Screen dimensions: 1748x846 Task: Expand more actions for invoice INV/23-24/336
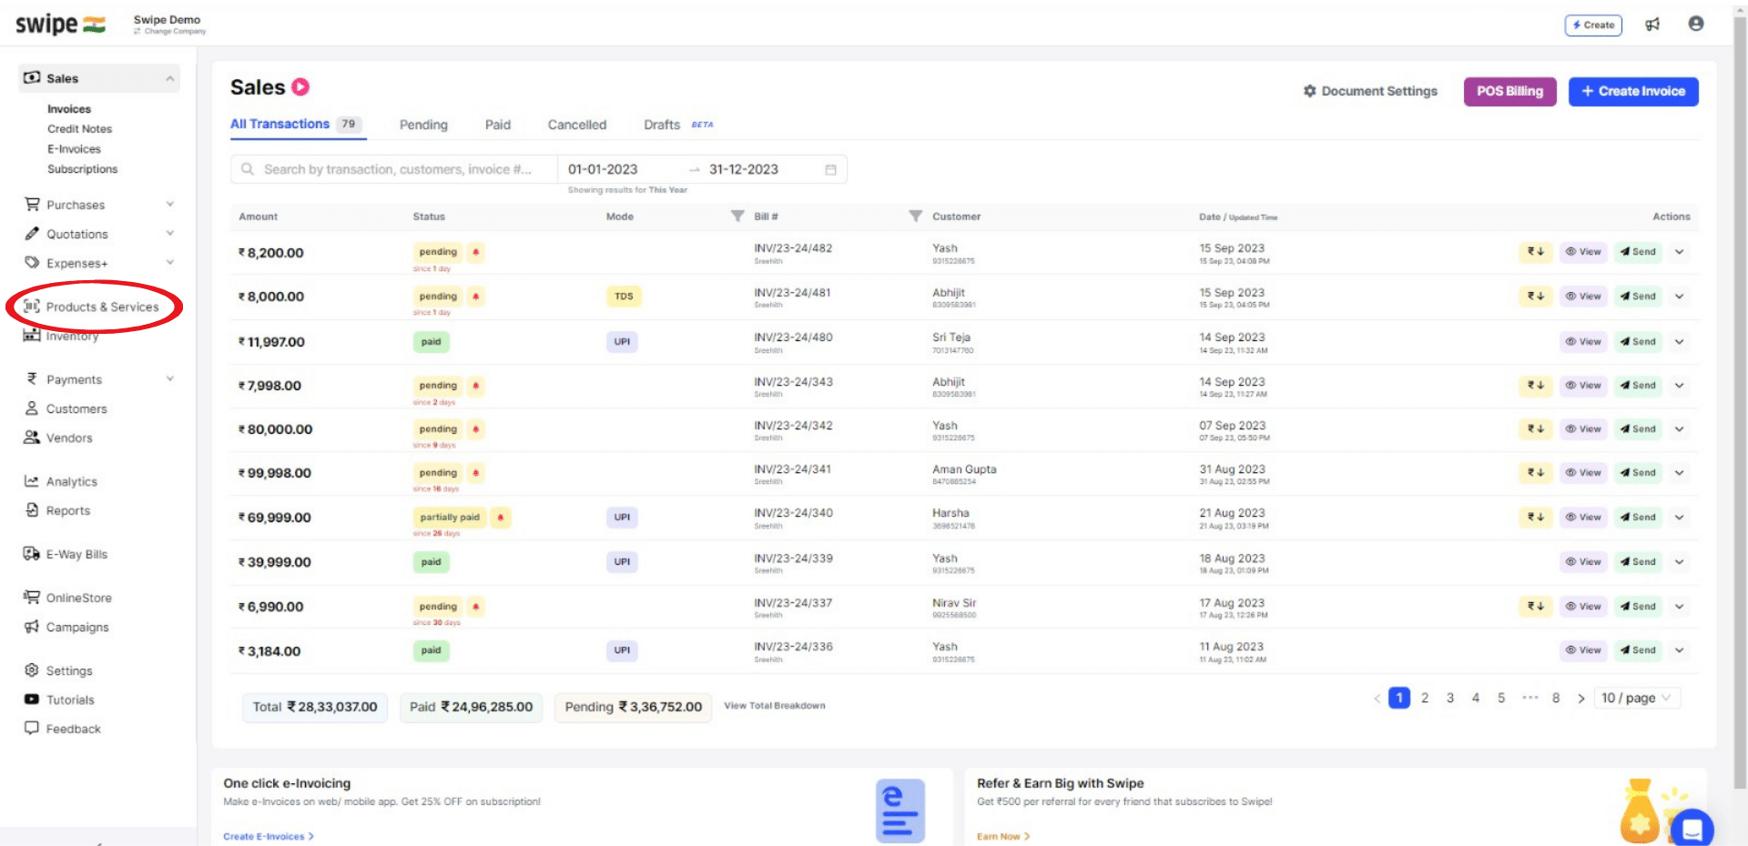(1679, 650)
